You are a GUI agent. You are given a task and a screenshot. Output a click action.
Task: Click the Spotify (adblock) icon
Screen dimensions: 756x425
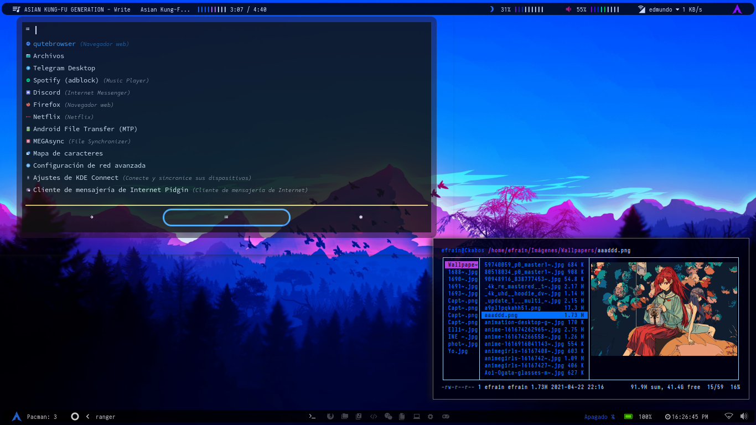tap(28, 80)
